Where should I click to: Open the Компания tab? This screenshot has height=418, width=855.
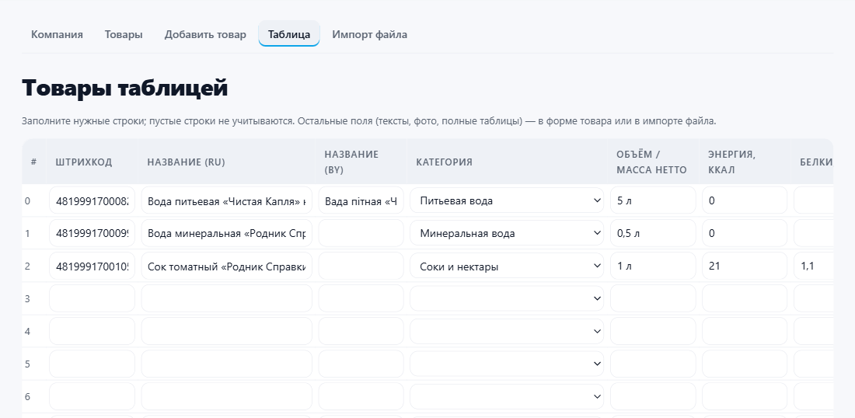(x=57, y=34)
